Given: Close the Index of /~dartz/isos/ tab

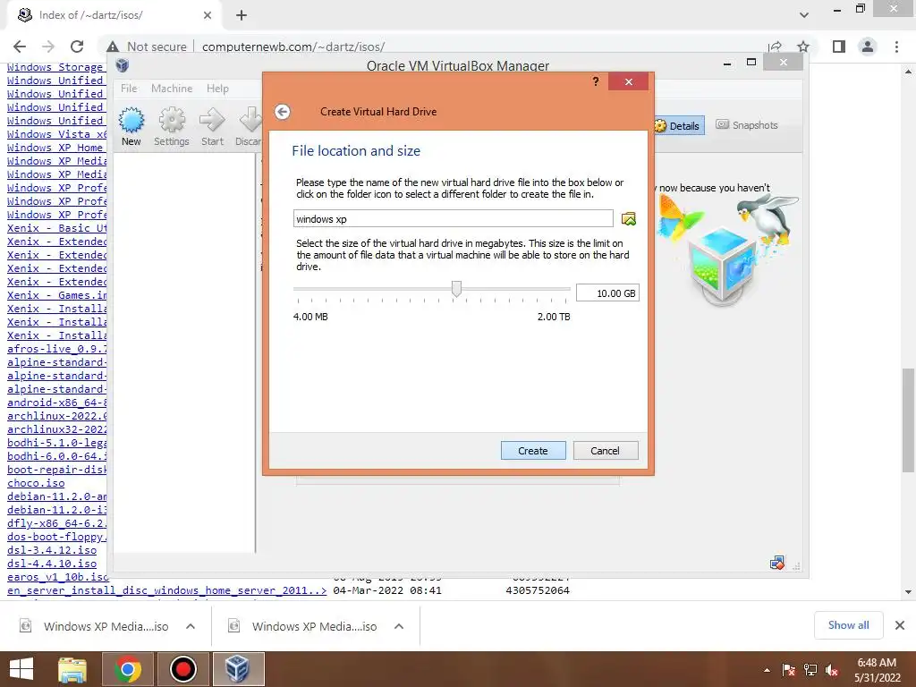Looking at the screenshot, I should [x=208, y=15].
